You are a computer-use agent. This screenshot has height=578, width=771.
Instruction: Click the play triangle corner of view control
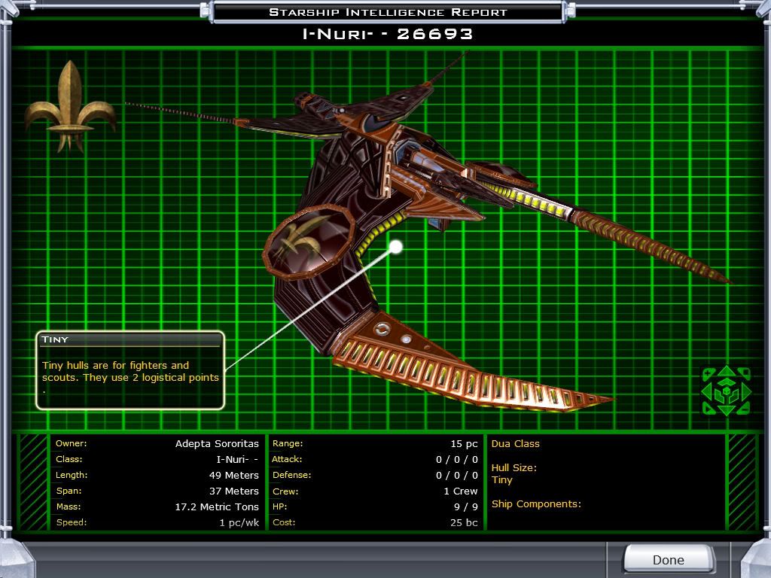[708, 409]
